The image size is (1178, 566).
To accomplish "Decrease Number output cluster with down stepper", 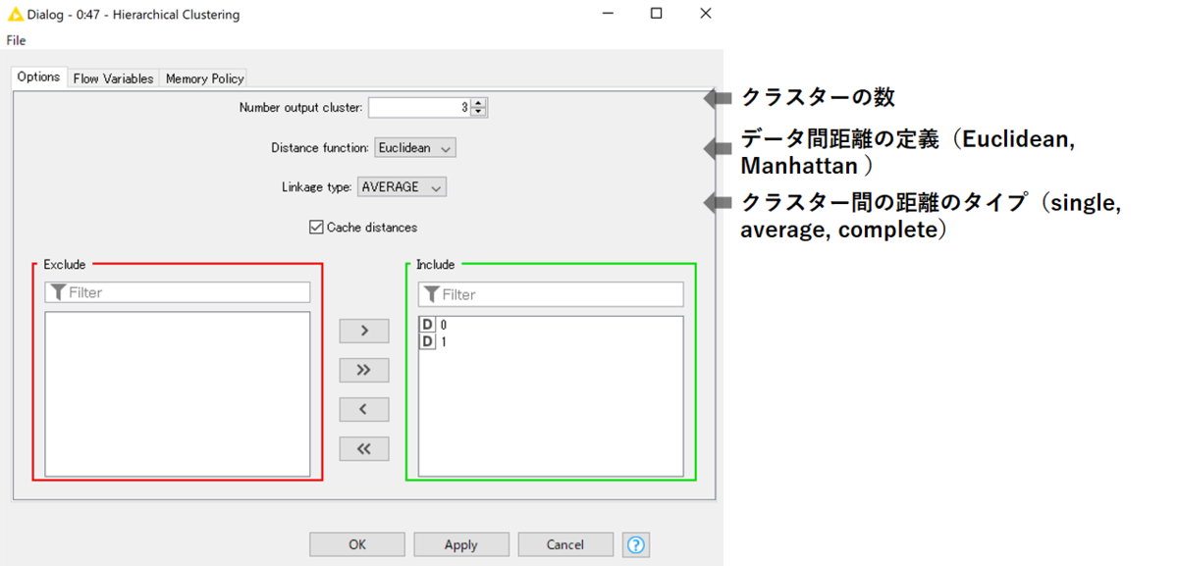I will pyautogui.click(x=478, y=112).
